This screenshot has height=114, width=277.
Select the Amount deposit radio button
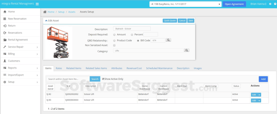point(114,35)
